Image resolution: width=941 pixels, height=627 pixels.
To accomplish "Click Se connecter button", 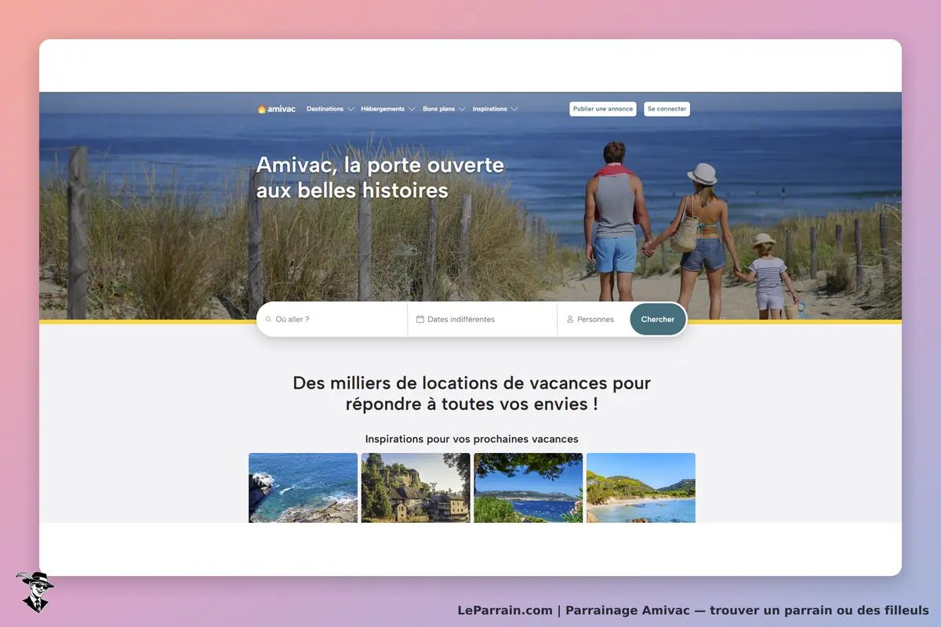I will point(667,109).
